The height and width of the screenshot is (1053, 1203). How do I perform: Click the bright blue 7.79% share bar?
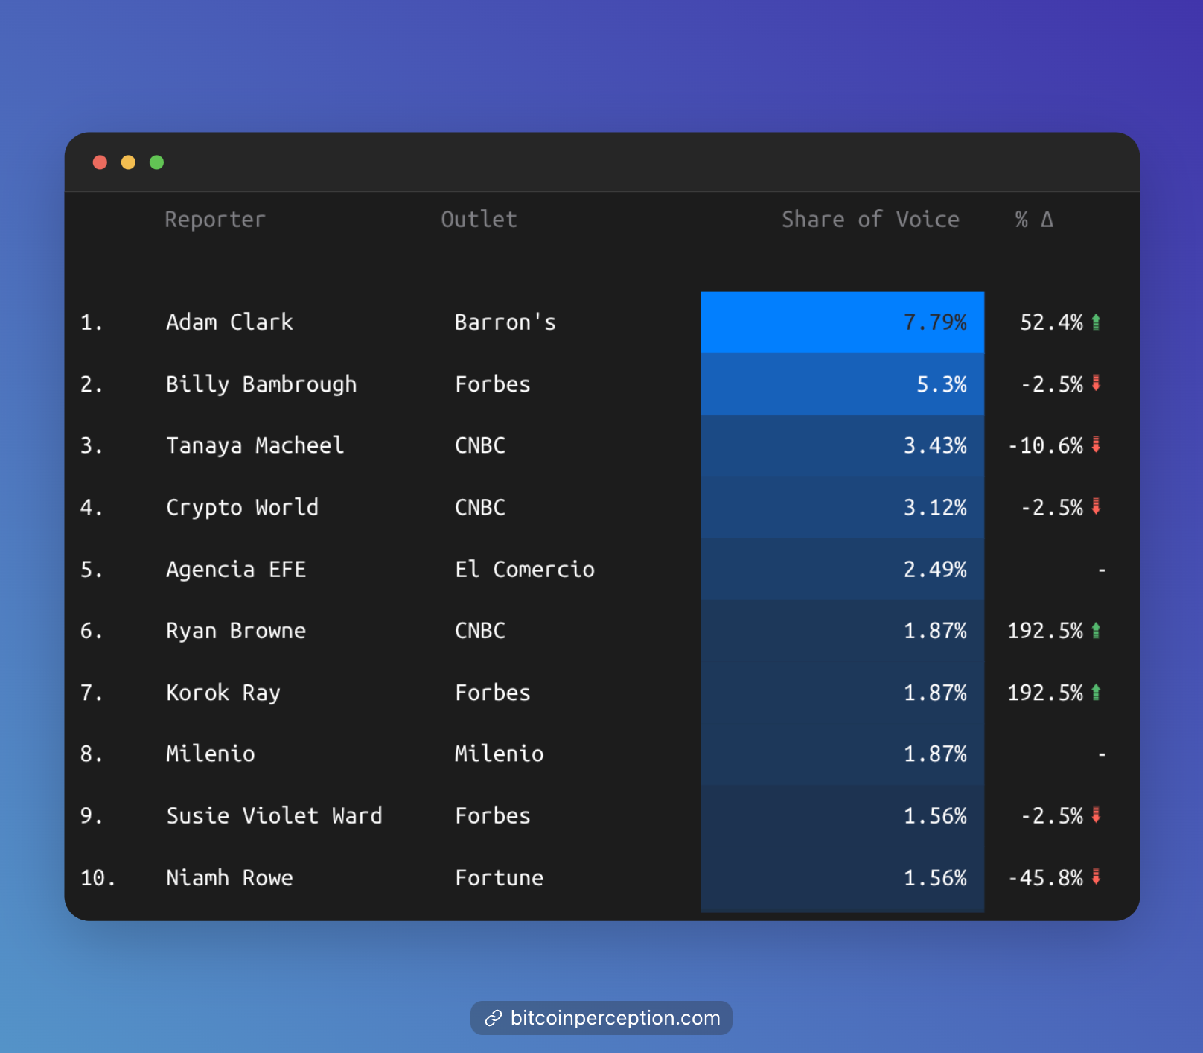[841, 322]
